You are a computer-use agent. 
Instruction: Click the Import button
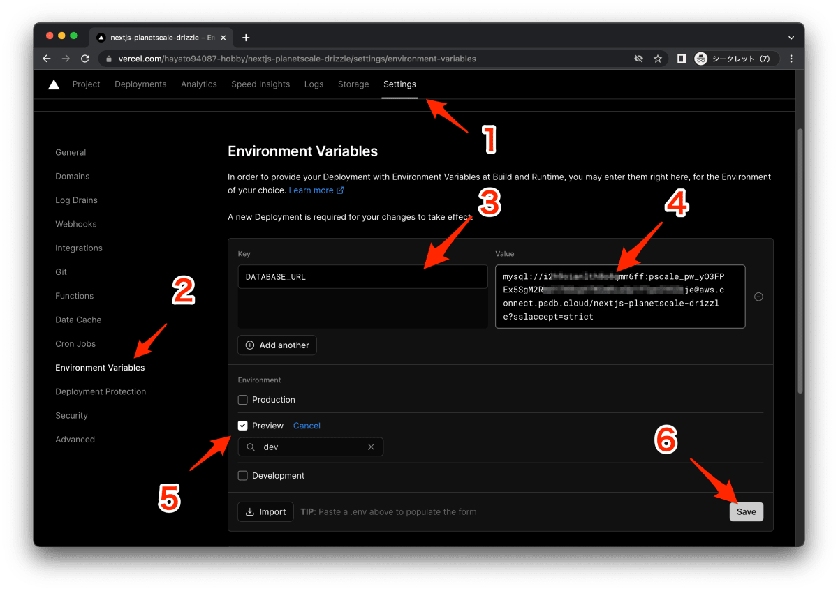266,512
